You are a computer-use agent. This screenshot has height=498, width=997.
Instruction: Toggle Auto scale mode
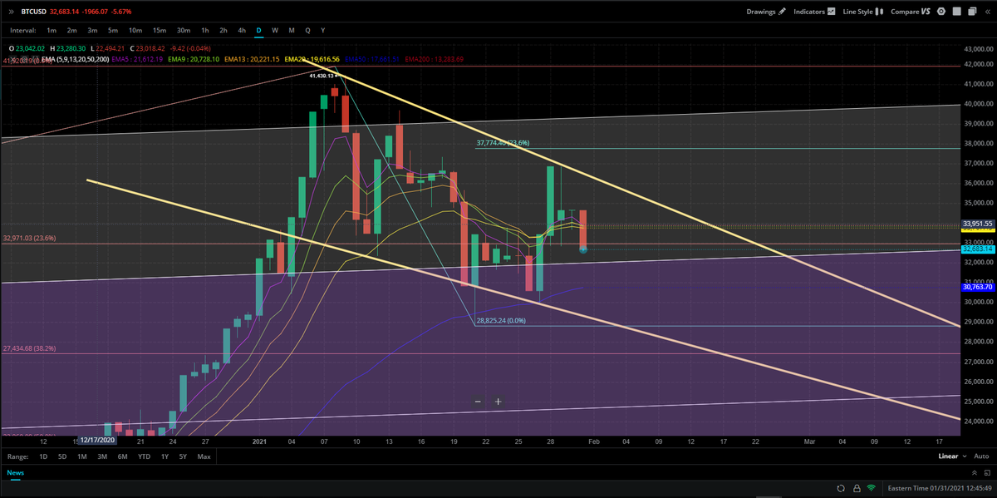(981, 456)
